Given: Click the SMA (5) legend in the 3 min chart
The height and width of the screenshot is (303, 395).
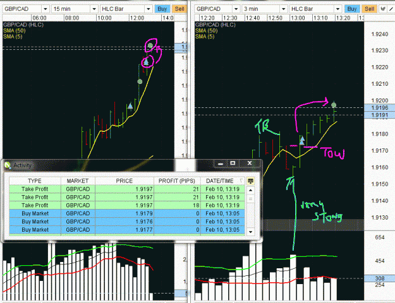Looking at the screenshot, I should pyautogui.click(x=205, y=37).
